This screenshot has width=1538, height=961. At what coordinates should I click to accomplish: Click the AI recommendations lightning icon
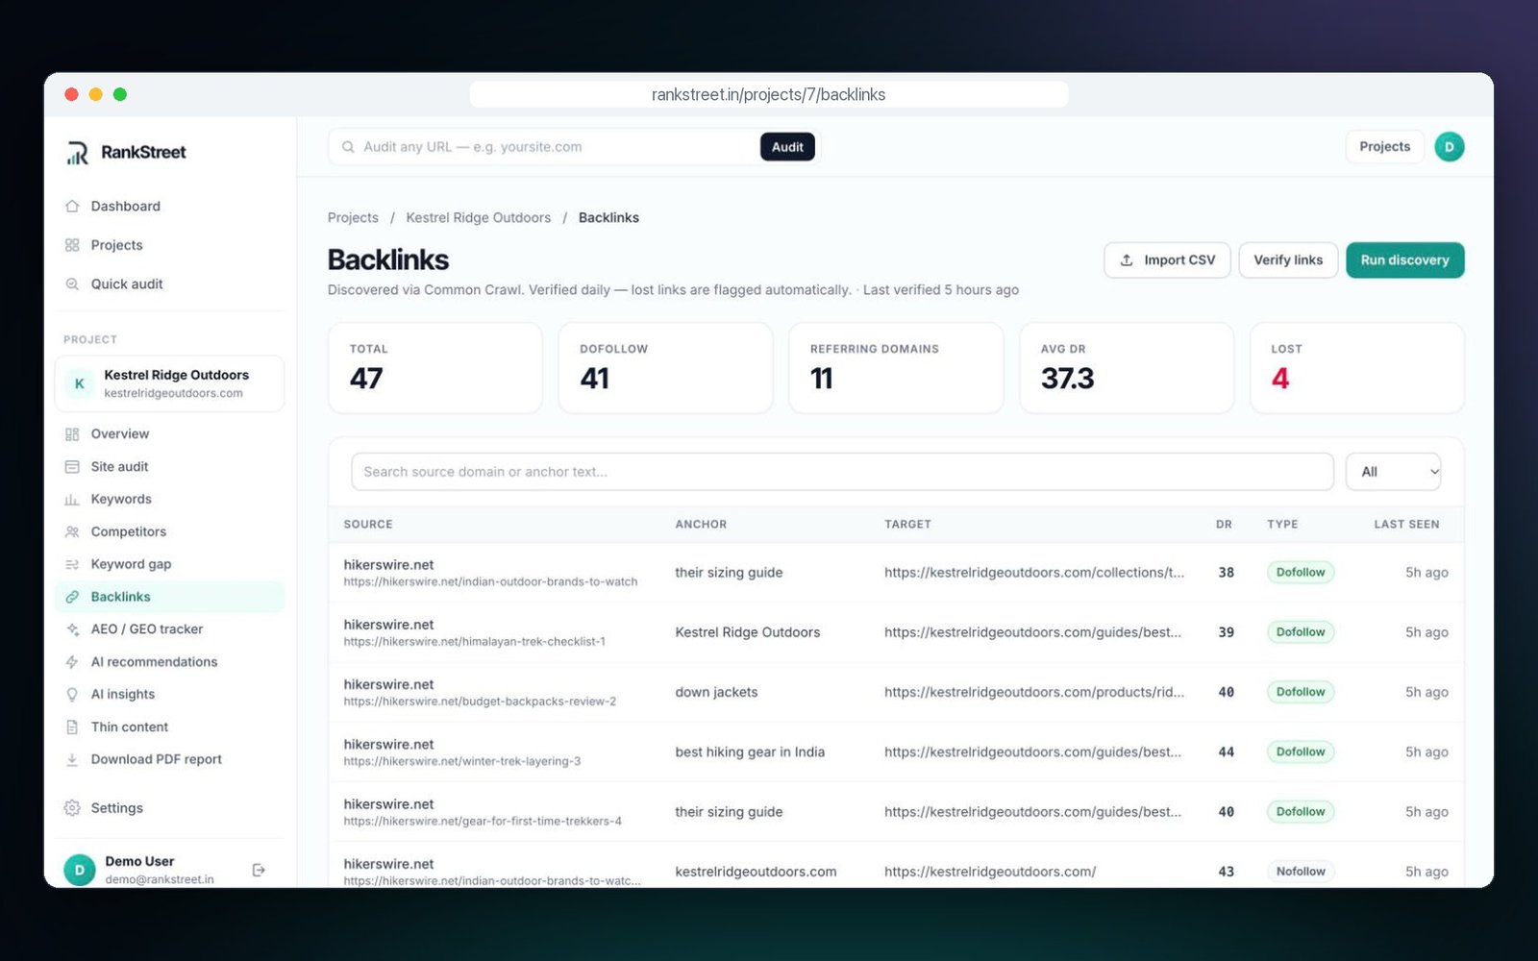pos(72,662)
